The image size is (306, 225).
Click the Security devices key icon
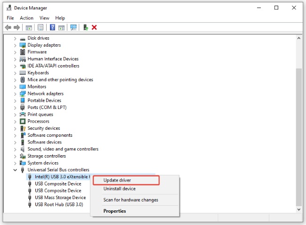click(x=23, y=128)
